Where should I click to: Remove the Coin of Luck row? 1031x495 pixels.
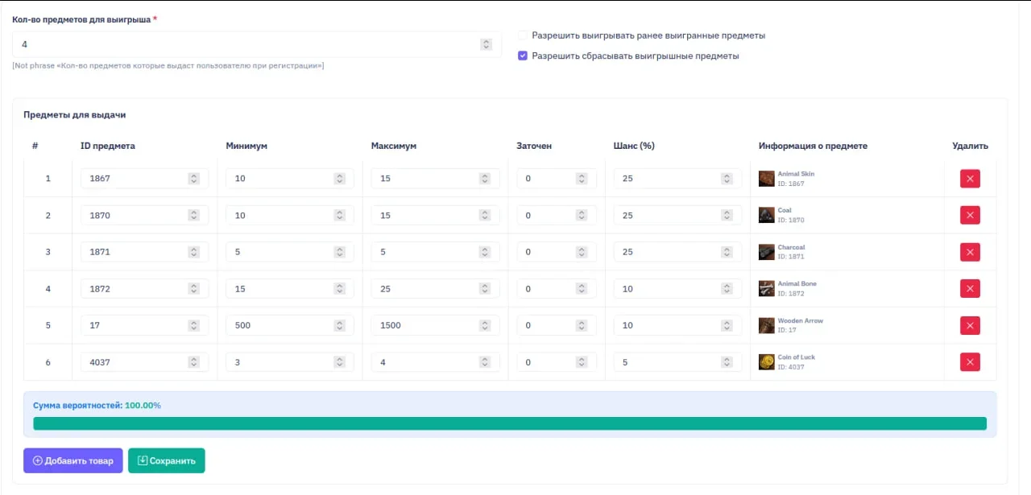(x=970, y=362)
